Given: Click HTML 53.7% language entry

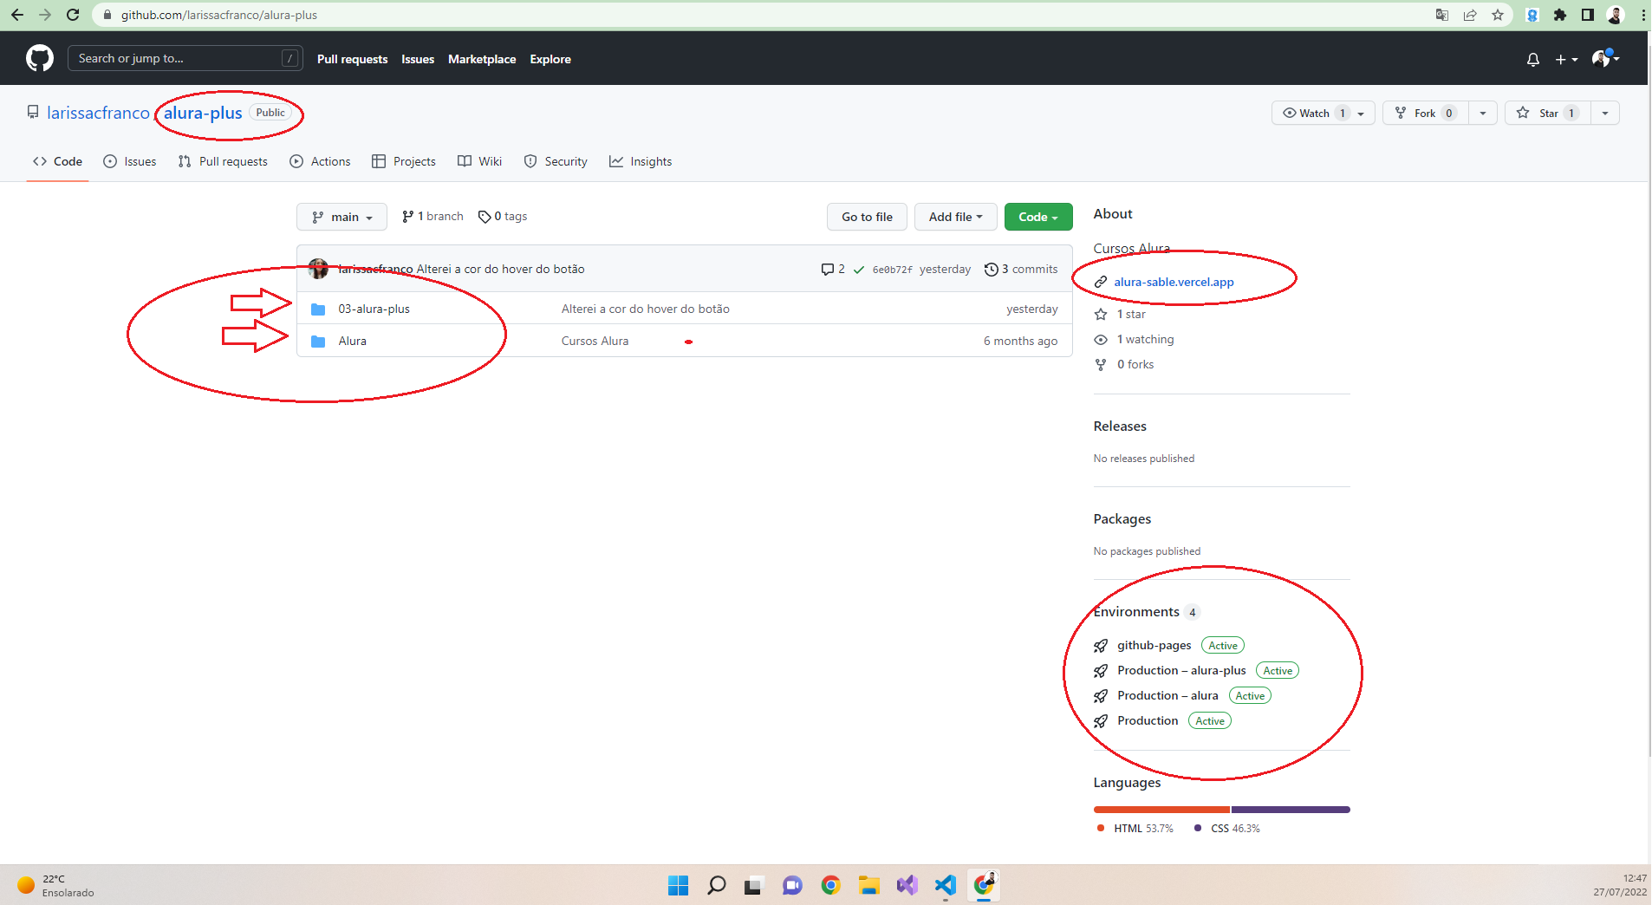Looking at the screenshot, I should (x=1135, y=829).
